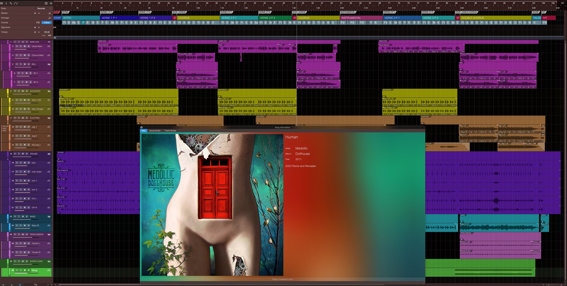The image size is (567, 286).
Task: Solo the Bass DI track
Action: [20, 225]
